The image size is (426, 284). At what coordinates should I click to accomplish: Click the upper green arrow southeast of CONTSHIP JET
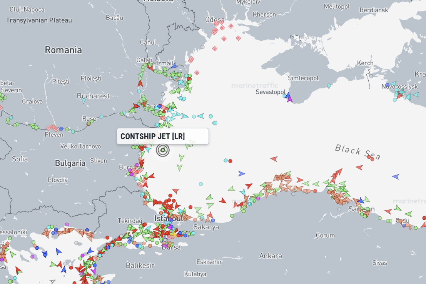(x=182, y=157)
